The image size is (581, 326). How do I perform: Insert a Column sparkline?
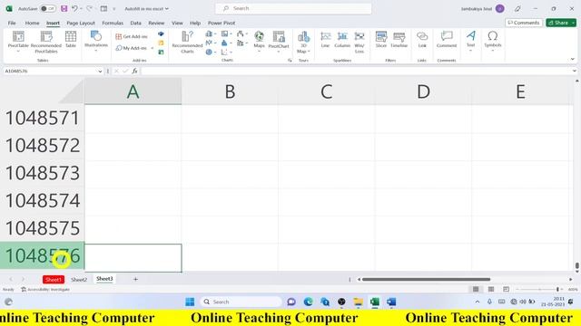[x=342, y=40]
